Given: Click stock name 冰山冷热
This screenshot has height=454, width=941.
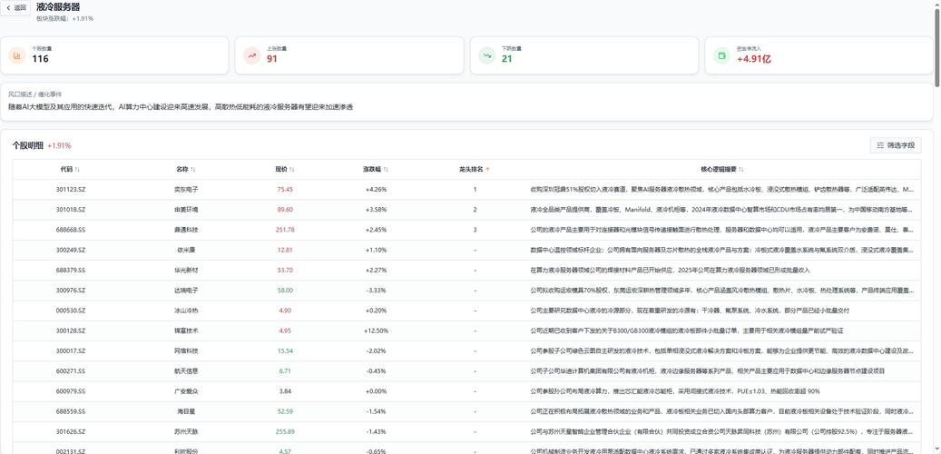Looking at the screenshot, I should pyautogui.click(x=186, y=311).
